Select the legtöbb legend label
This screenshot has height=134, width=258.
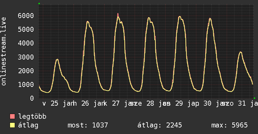pos(32,116)
